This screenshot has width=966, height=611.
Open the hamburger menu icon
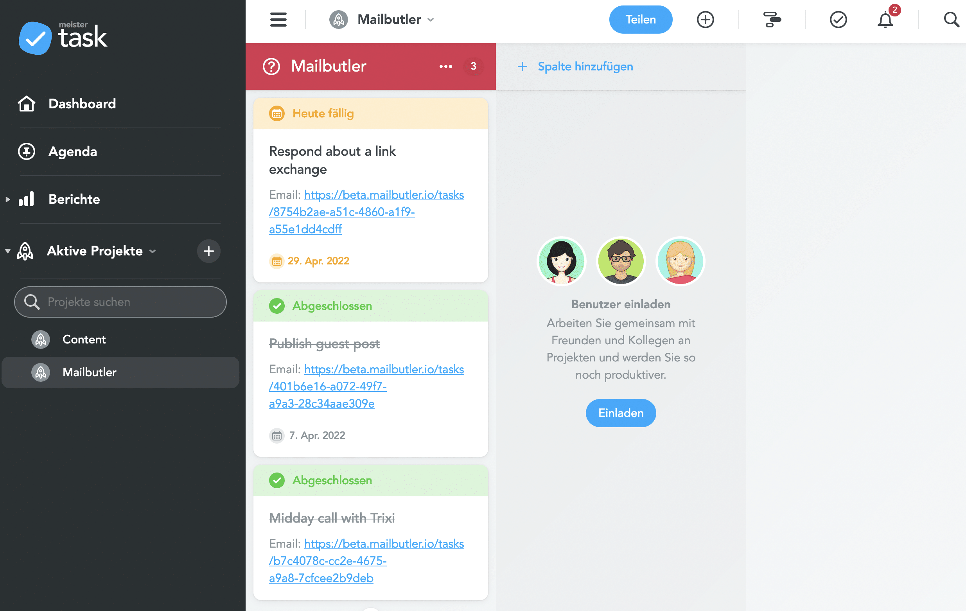(x=278, y=19)
